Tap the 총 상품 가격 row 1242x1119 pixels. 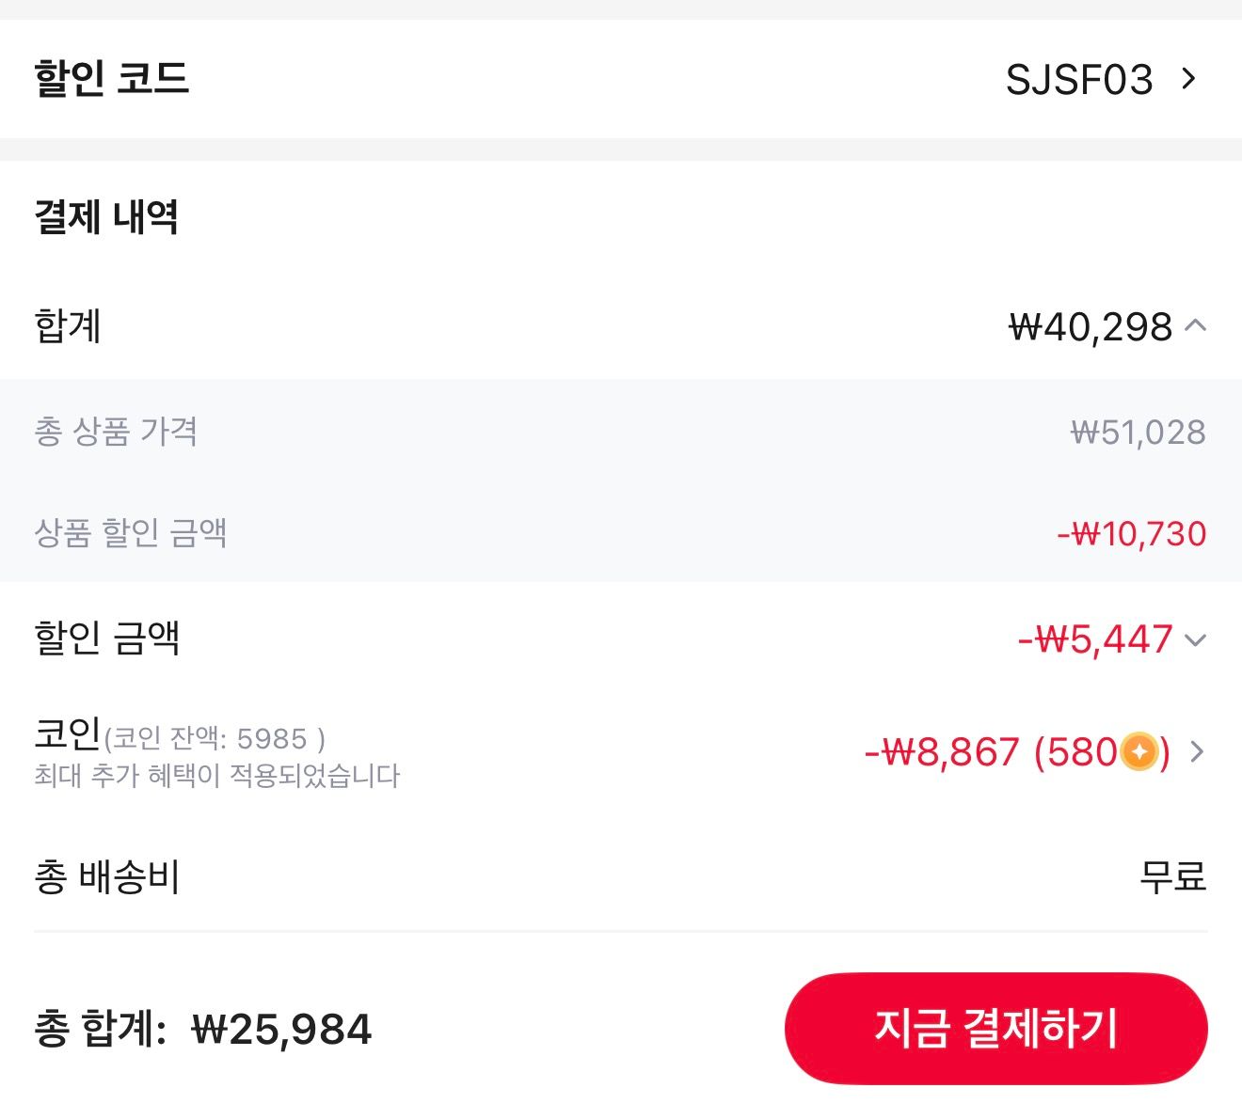pos(621,432)
